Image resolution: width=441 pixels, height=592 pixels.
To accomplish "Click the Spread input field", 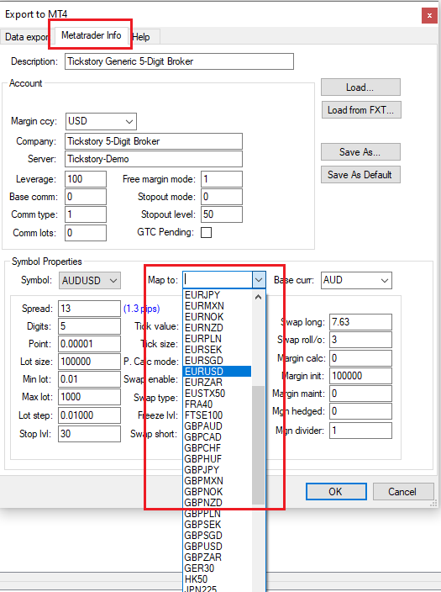I will pyautogui.click(x=89, y=309).
